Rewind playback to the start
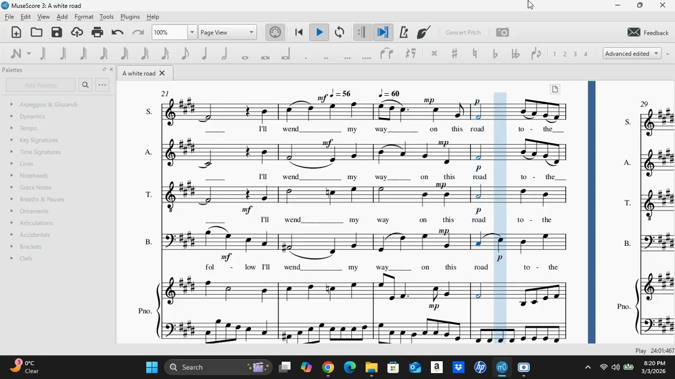This screenshot has width=675, height=379. tap(299, 33)
